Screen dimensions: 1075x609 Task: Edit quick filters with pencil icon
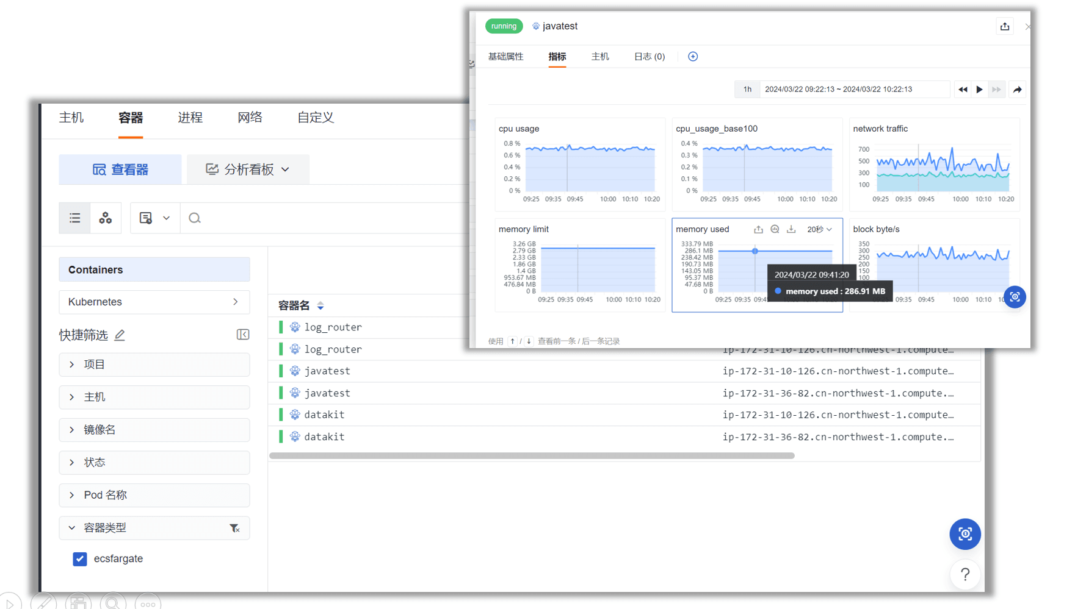[120, 335]
